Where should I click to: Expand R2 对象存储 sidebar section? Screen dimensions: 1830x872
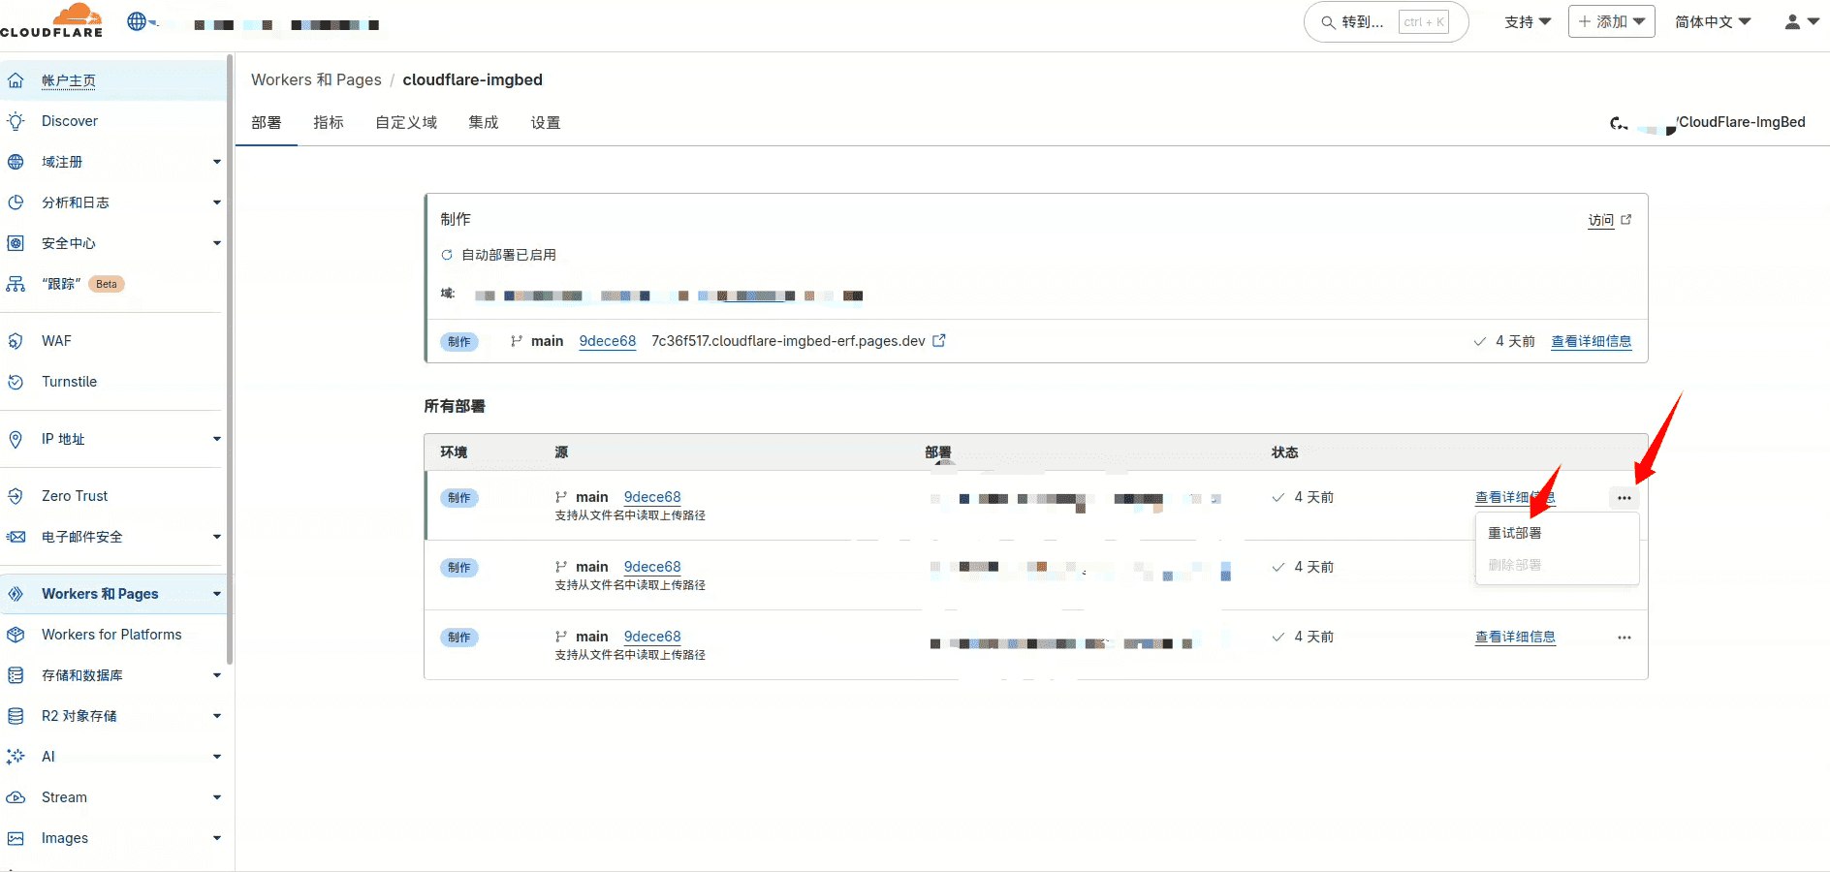[x=217, y=716]
